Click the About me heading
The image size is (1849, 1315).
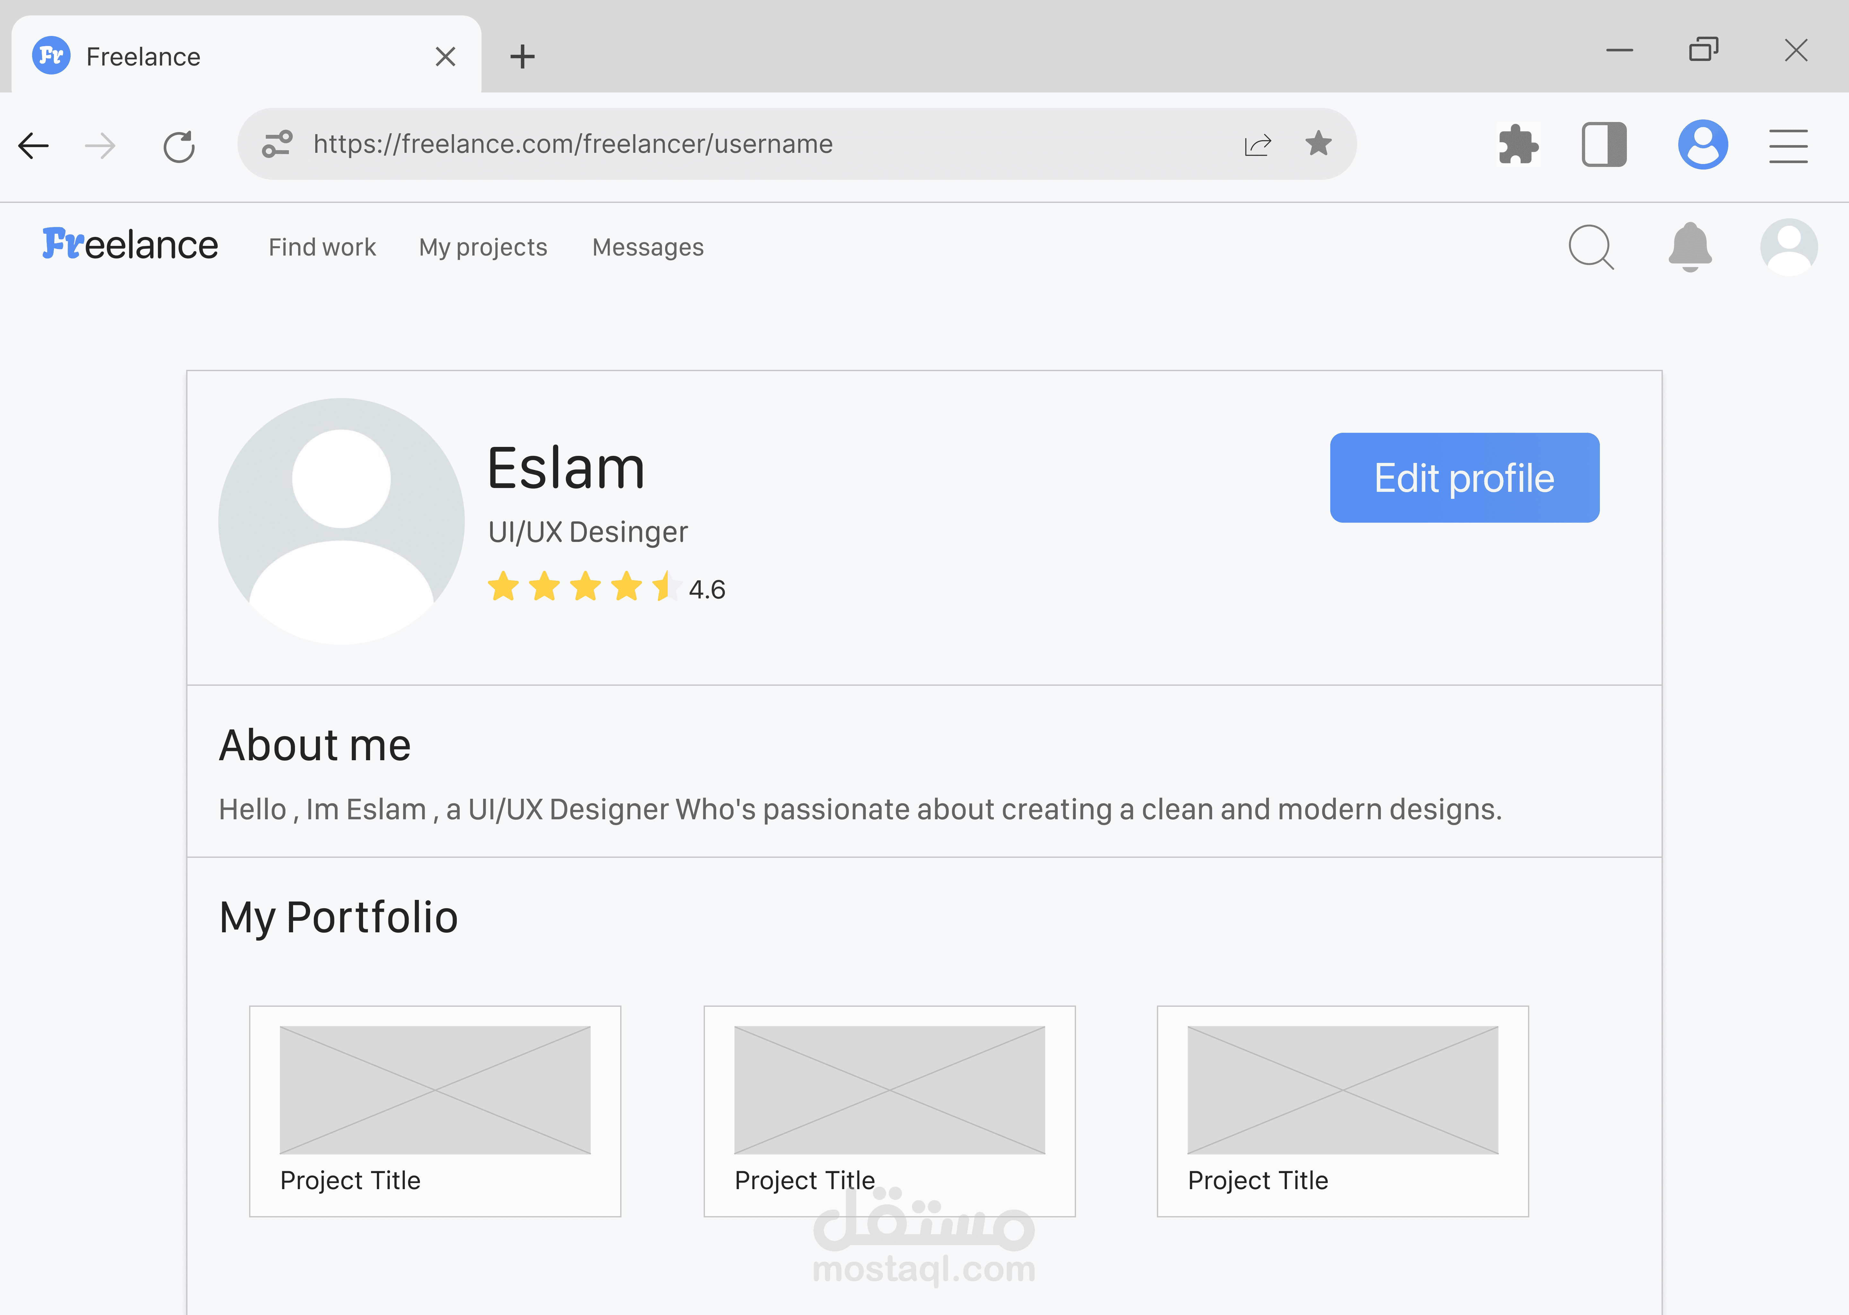click(315, 745)
